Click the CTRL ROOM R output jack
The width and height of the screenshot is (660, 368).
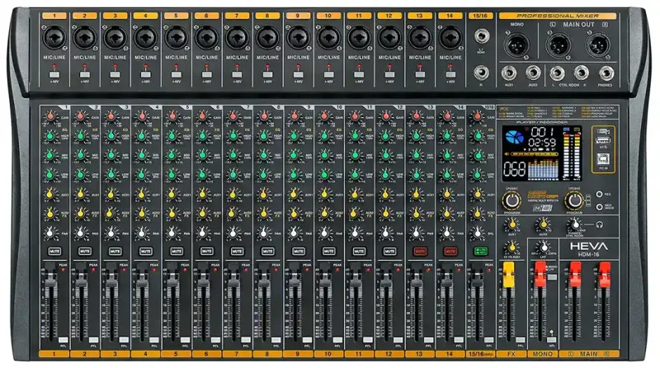coord(582,73)
